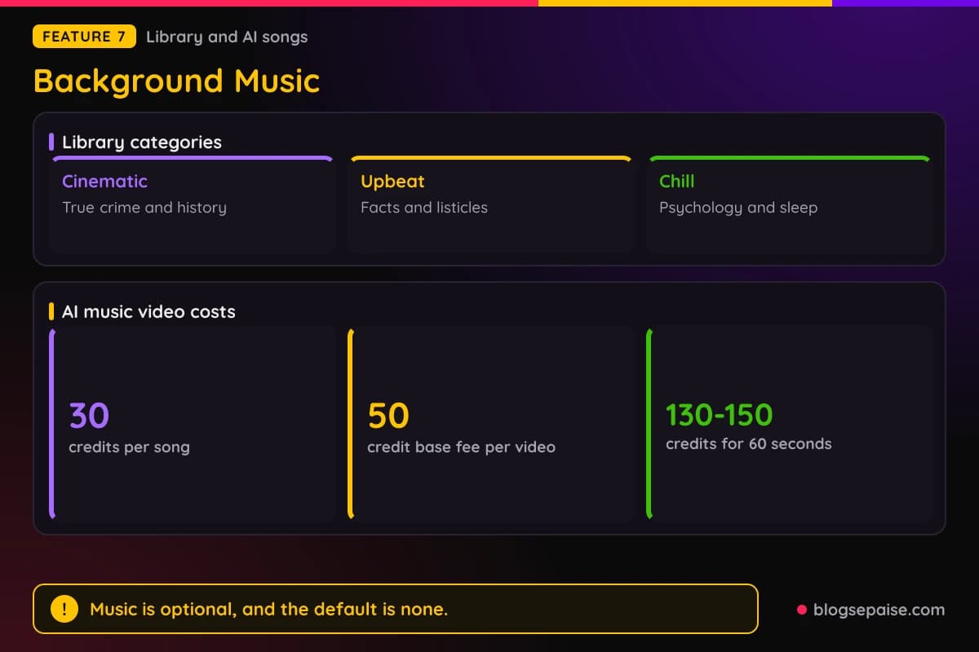
Task: Click 'Psychology and sleep' description
Action: pyautogui.click(x=738, y=208)
